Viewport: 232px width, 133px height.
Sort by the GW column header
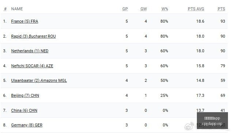[x=143, y=9]
